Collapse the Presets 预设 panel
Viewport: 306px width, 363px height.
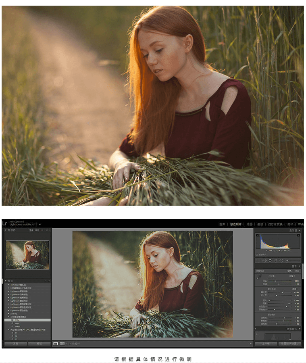[6, 281]
